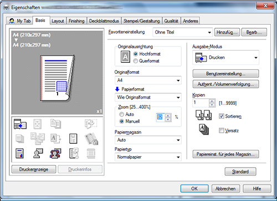Click the greyed page icon with four arrows
The width and height of the screenshot is (277, 201).
point(37,124)
